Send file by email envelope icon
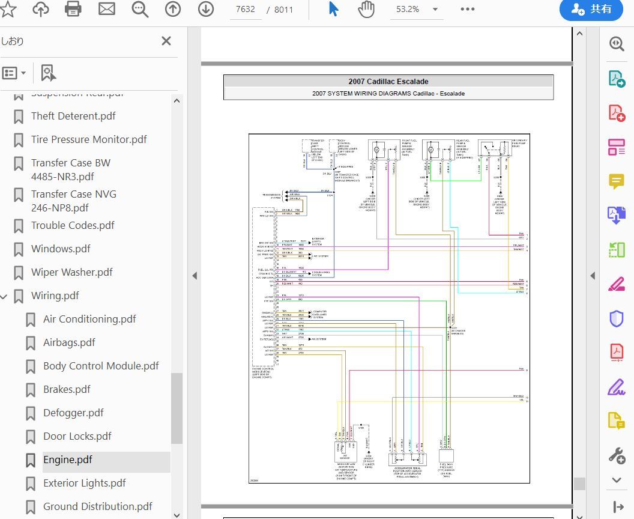This screenshot has height=519, width=634. 107,9
